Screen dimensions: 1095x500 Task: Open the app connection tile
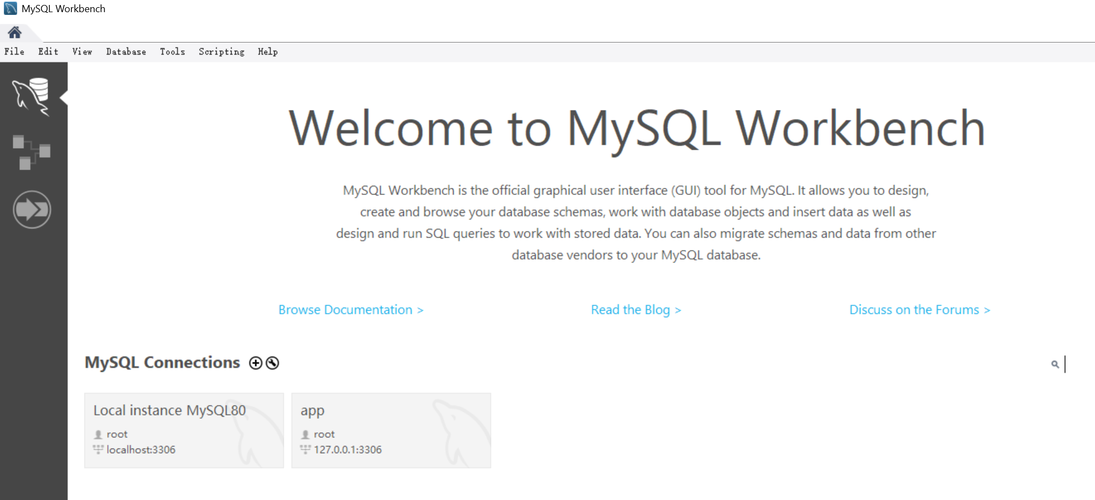pos(391,430)
